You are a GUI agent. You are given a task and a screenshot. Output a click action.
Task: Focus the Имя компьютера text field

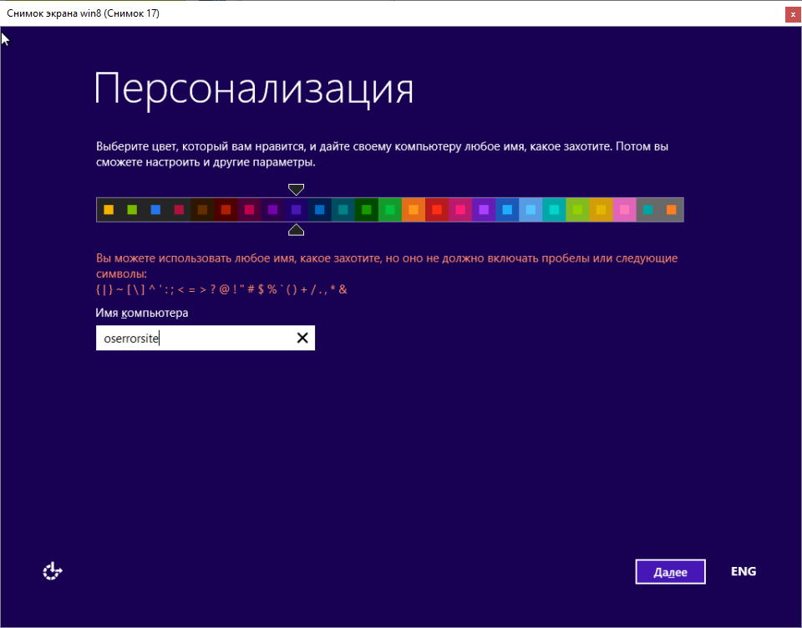[x=206, y=338]
